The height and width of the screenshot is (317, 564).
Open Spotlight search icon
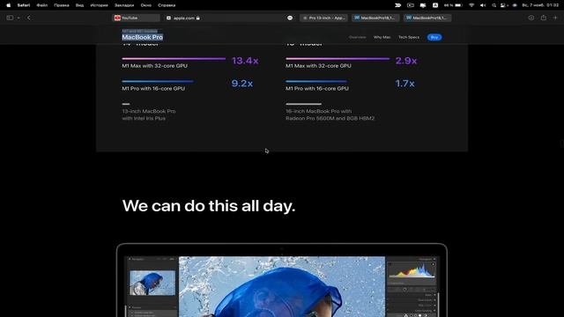pyautogui.click(x=494, y=5)
